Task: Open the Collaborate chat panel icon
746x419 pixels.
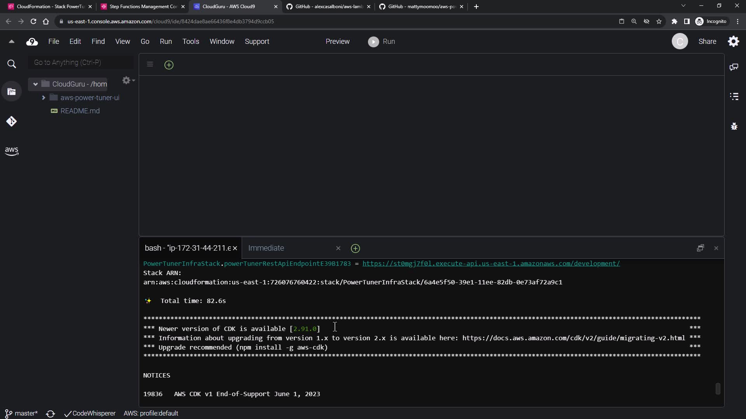Action: [x=734, y=67]
